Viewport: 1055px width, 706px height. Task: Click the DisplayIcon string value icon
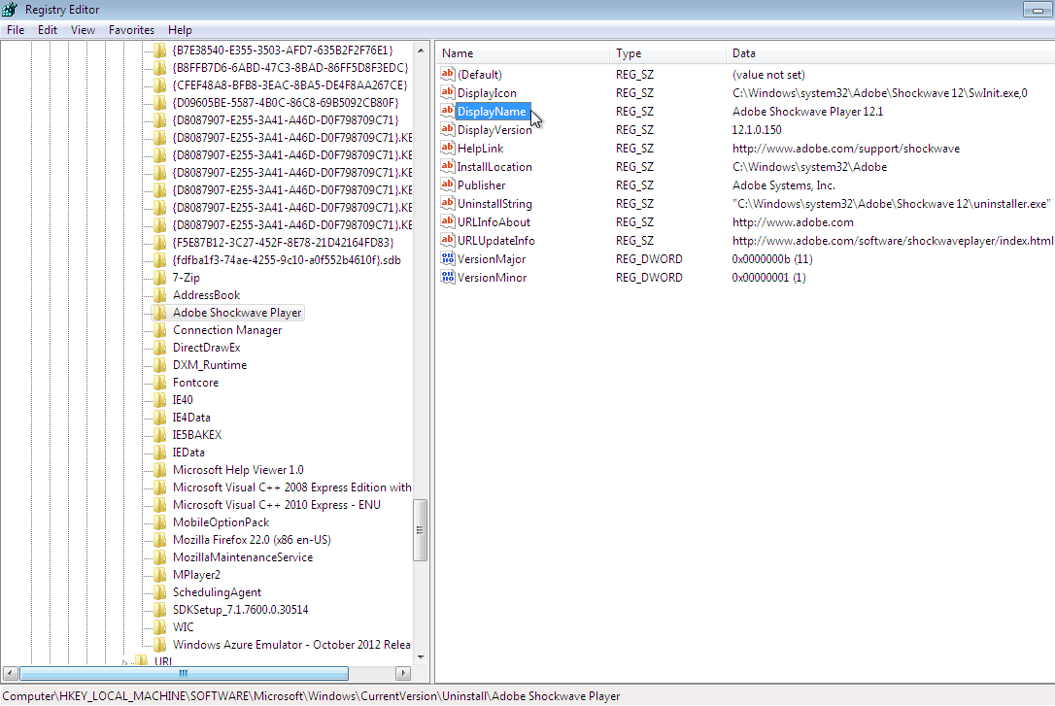pyautogui.click(x=448, y=93)
